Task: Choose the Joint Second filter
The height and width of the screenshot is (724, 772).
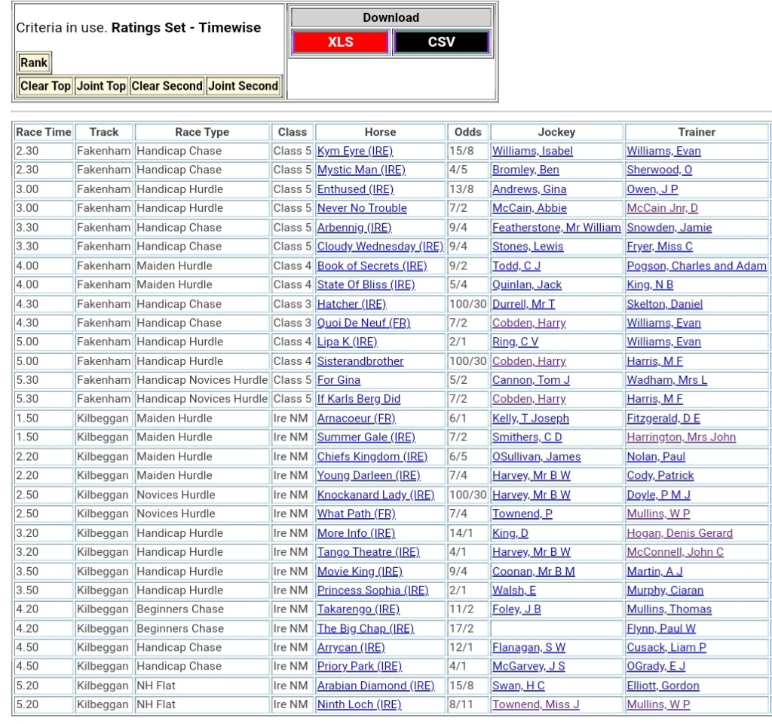Action: pos(243,86)
